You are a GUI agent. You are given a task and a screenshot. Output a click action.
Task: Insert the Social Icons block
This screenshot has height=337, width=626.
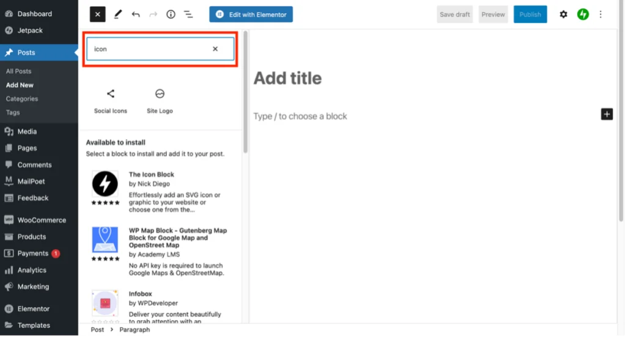point(111,101)
